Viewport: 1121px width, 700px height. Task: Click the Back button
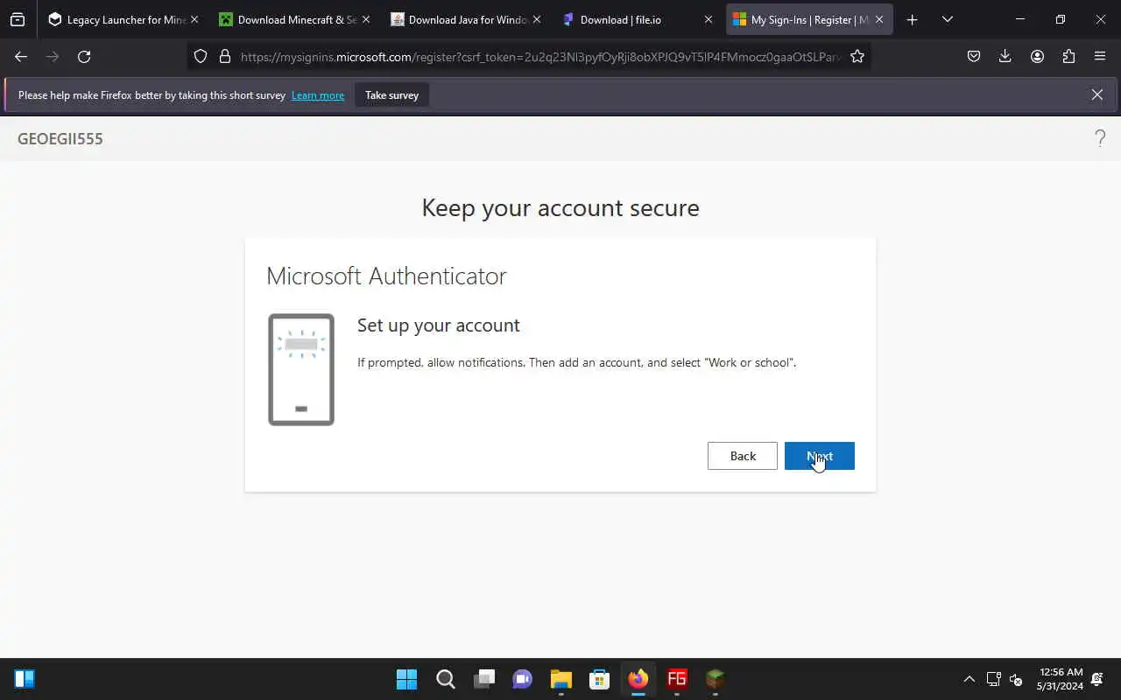(742, 456)
